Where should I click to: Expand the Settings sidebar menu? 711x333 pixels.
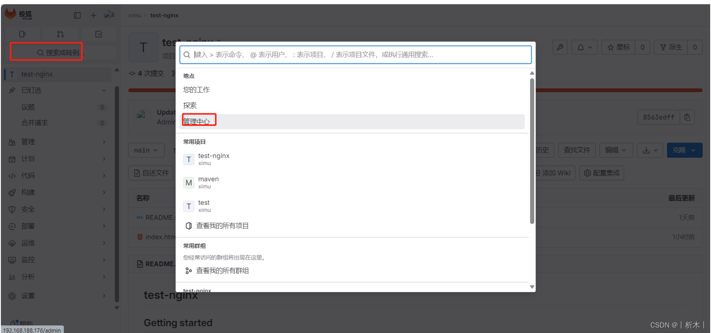58,296
